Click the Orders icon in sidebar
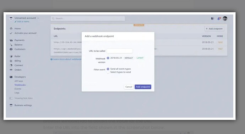 pyautogui.click(x=11, y=70)
